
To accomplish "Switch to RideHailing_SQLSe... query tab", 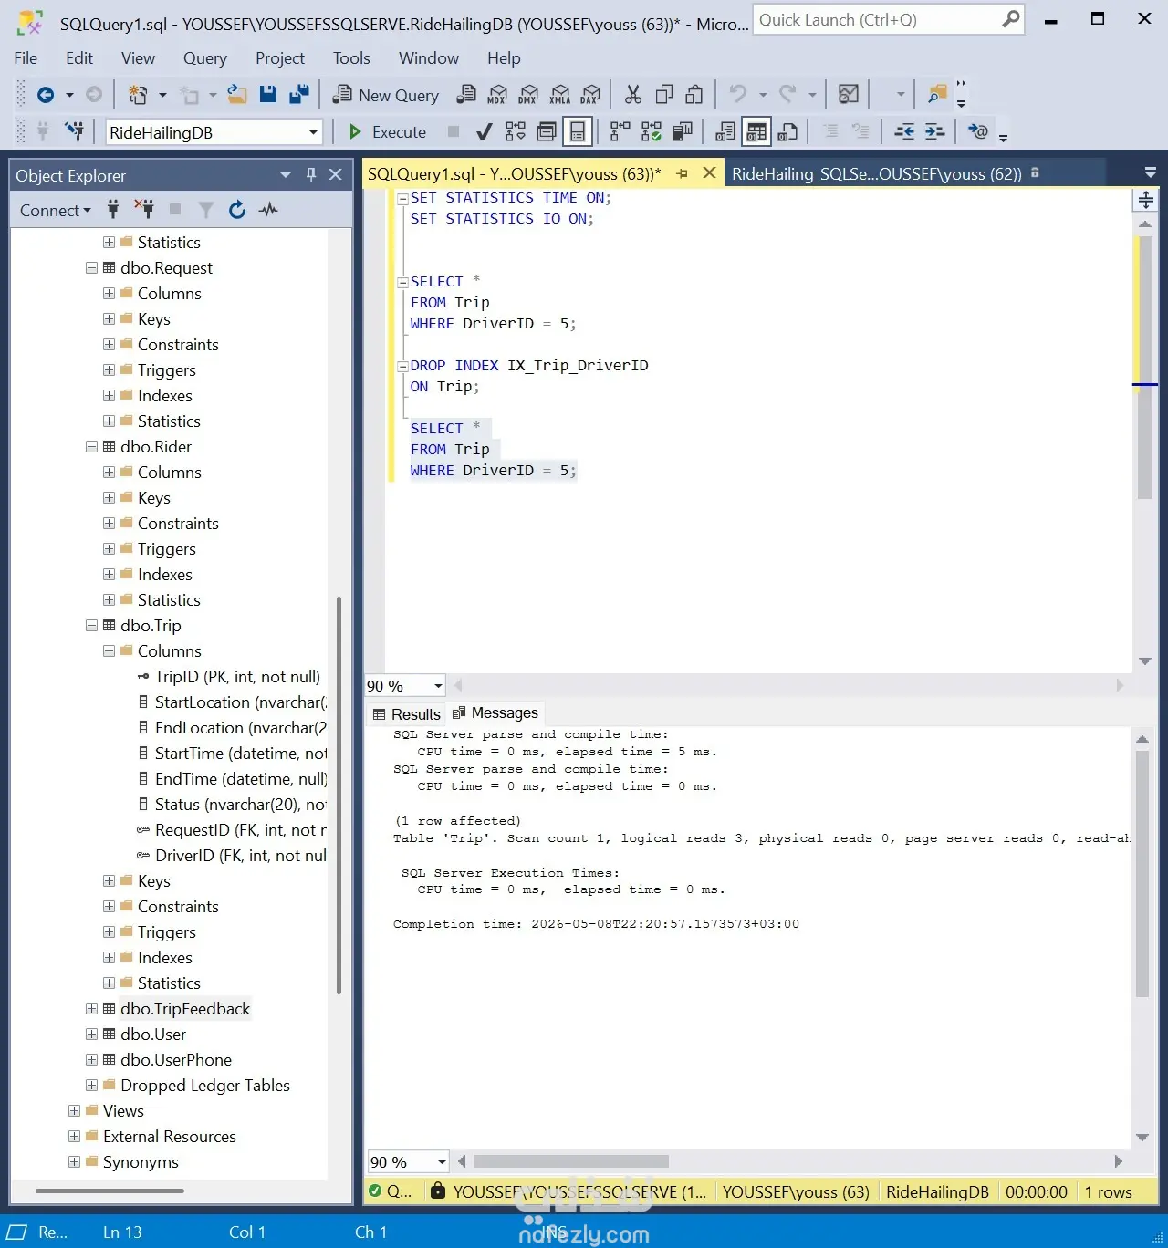I will (876, 173).
